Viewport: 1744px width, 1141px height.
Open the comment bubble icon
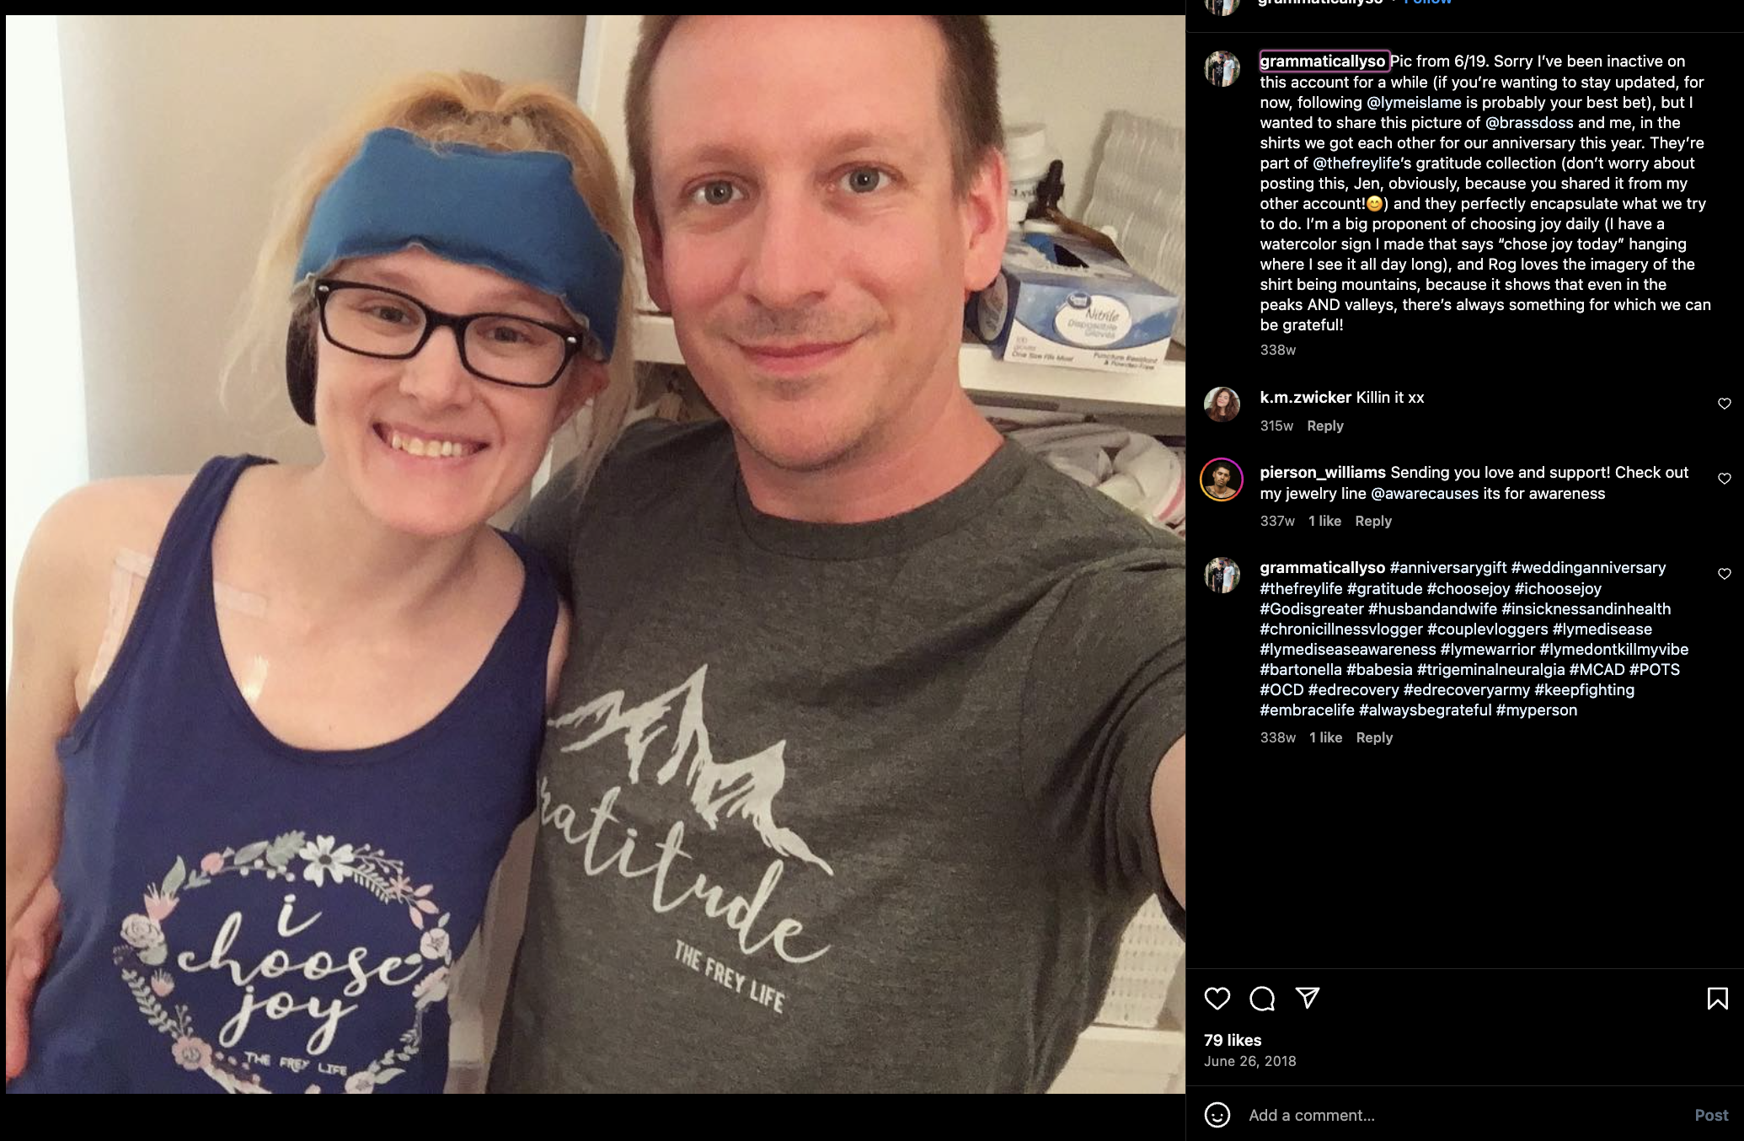pyautogui.click(x=1262, y=999)
